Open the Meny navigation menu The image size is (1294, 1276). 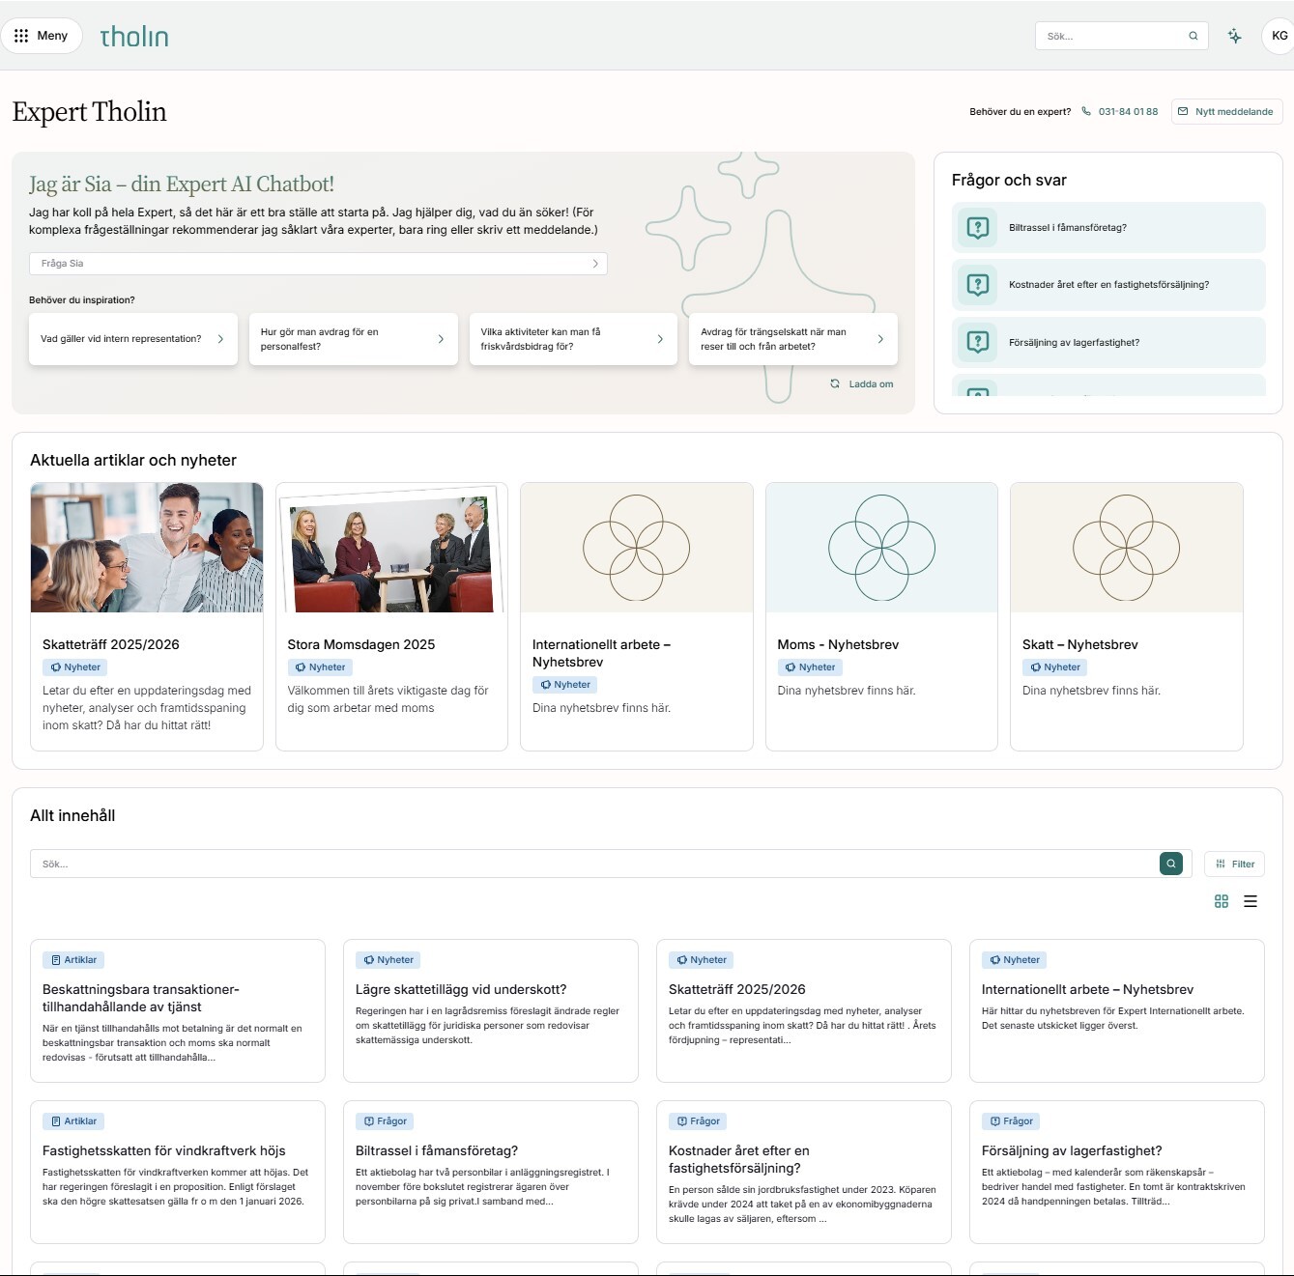[42, 35]
